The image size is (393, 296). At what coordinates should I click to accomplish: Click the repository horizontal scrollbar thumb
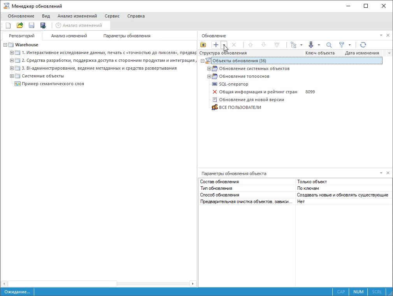62,284
